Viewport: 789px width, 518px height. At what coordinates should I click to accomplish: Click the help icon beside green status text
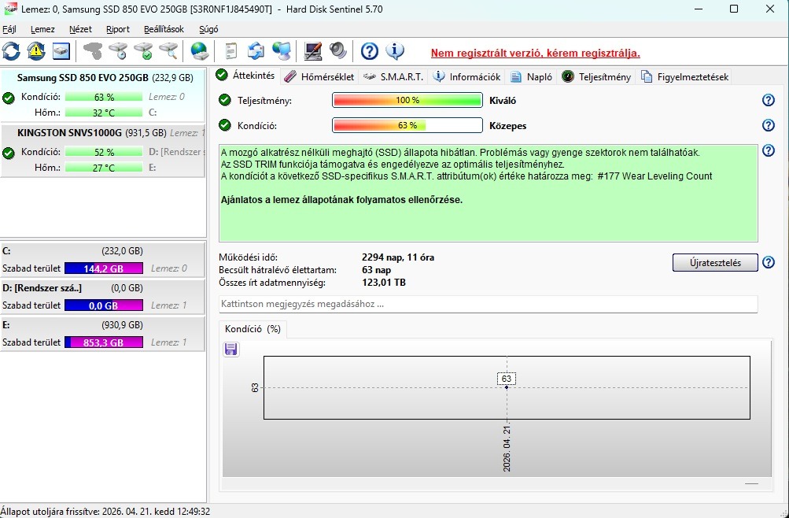(769, 150)
